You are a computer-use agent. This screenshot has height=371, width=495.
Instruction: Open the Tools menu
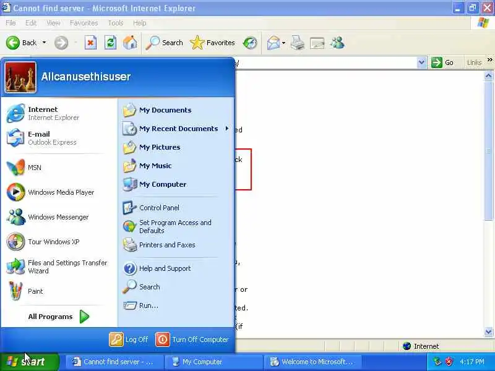tap(116, 23)
